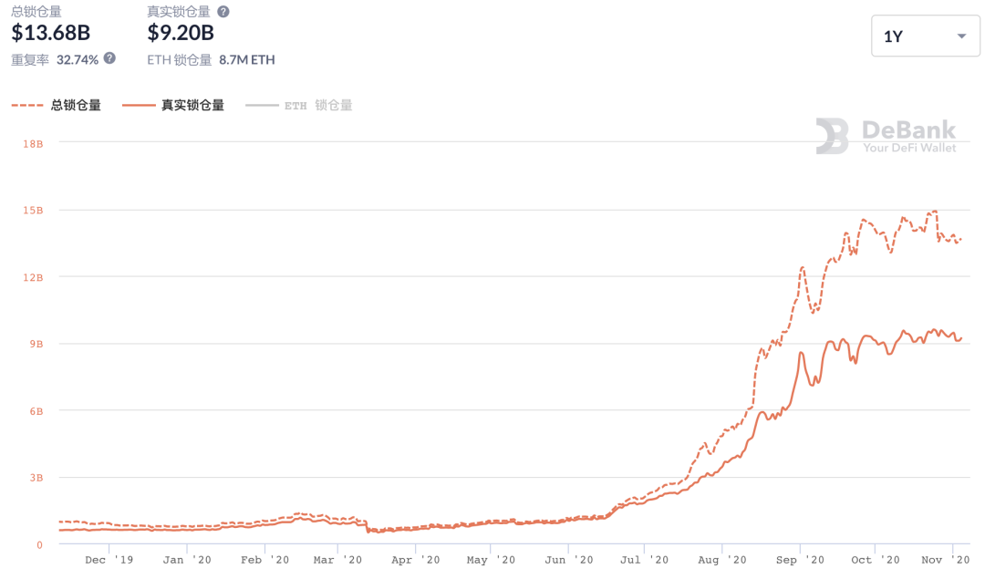Click the Apr '20 x-axis label
985x579 pixels.
coord(415,560)
